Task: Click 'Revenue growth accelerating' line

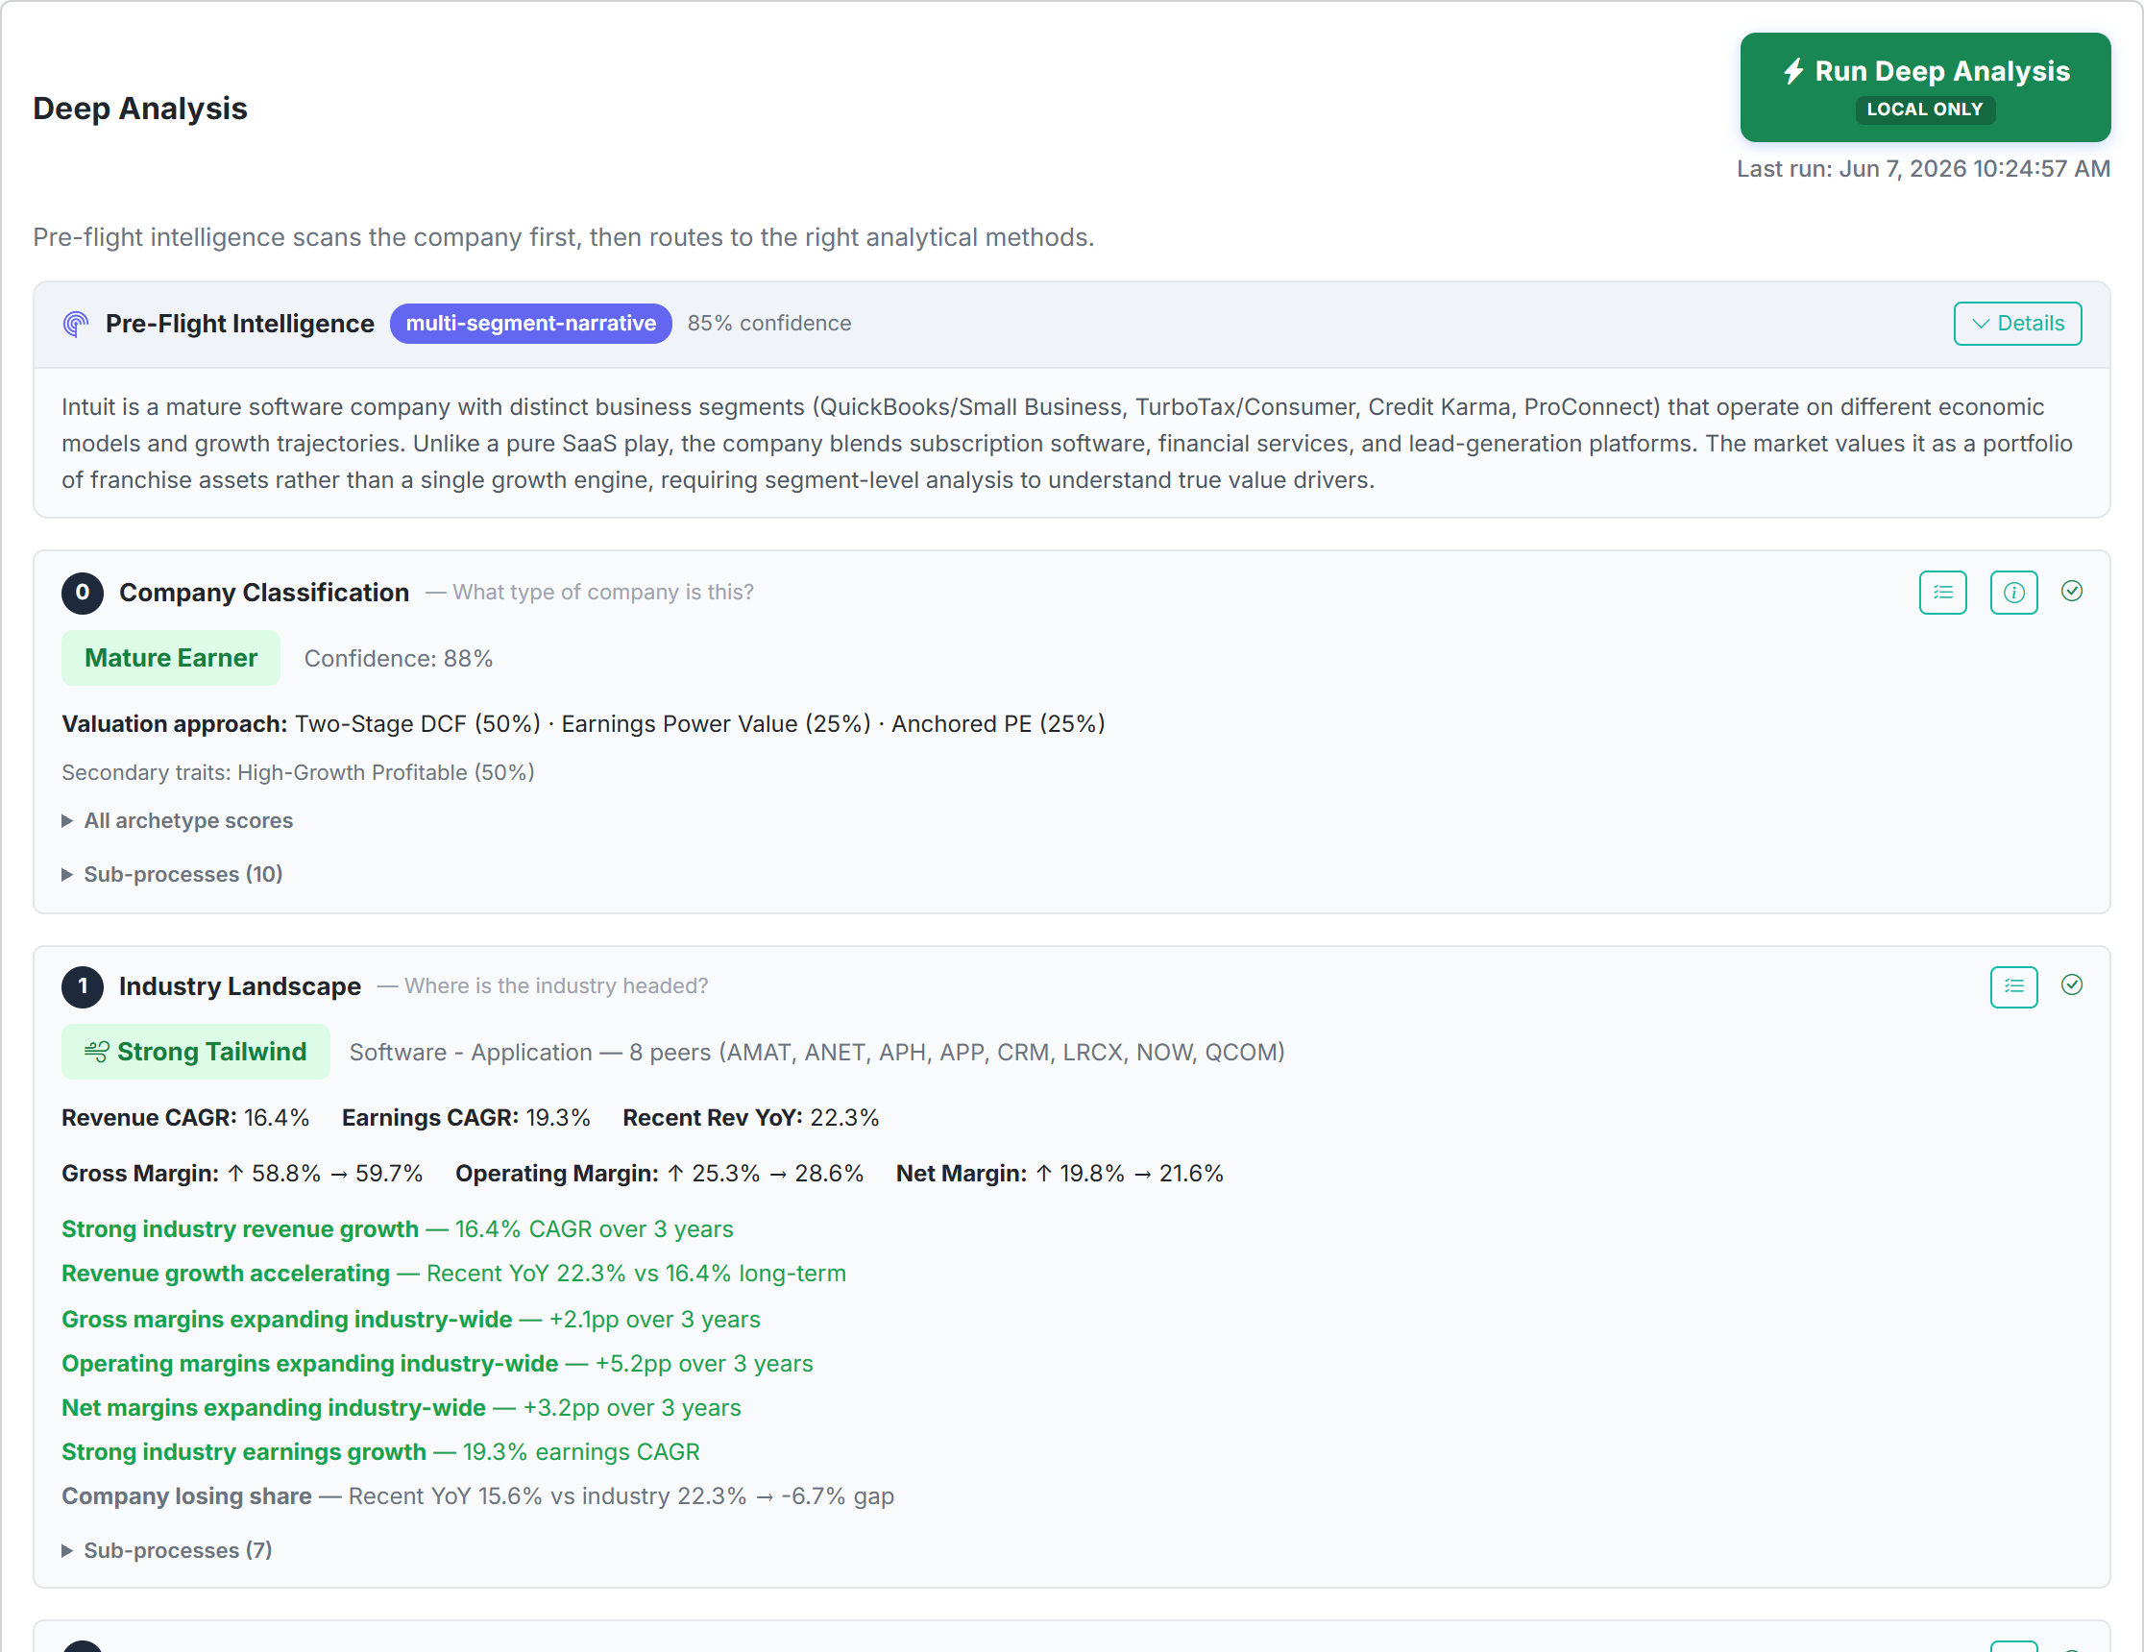Action: point(453,1274)
